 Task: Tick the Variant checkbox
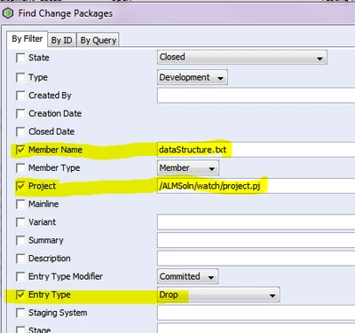(x=20, y=222)
